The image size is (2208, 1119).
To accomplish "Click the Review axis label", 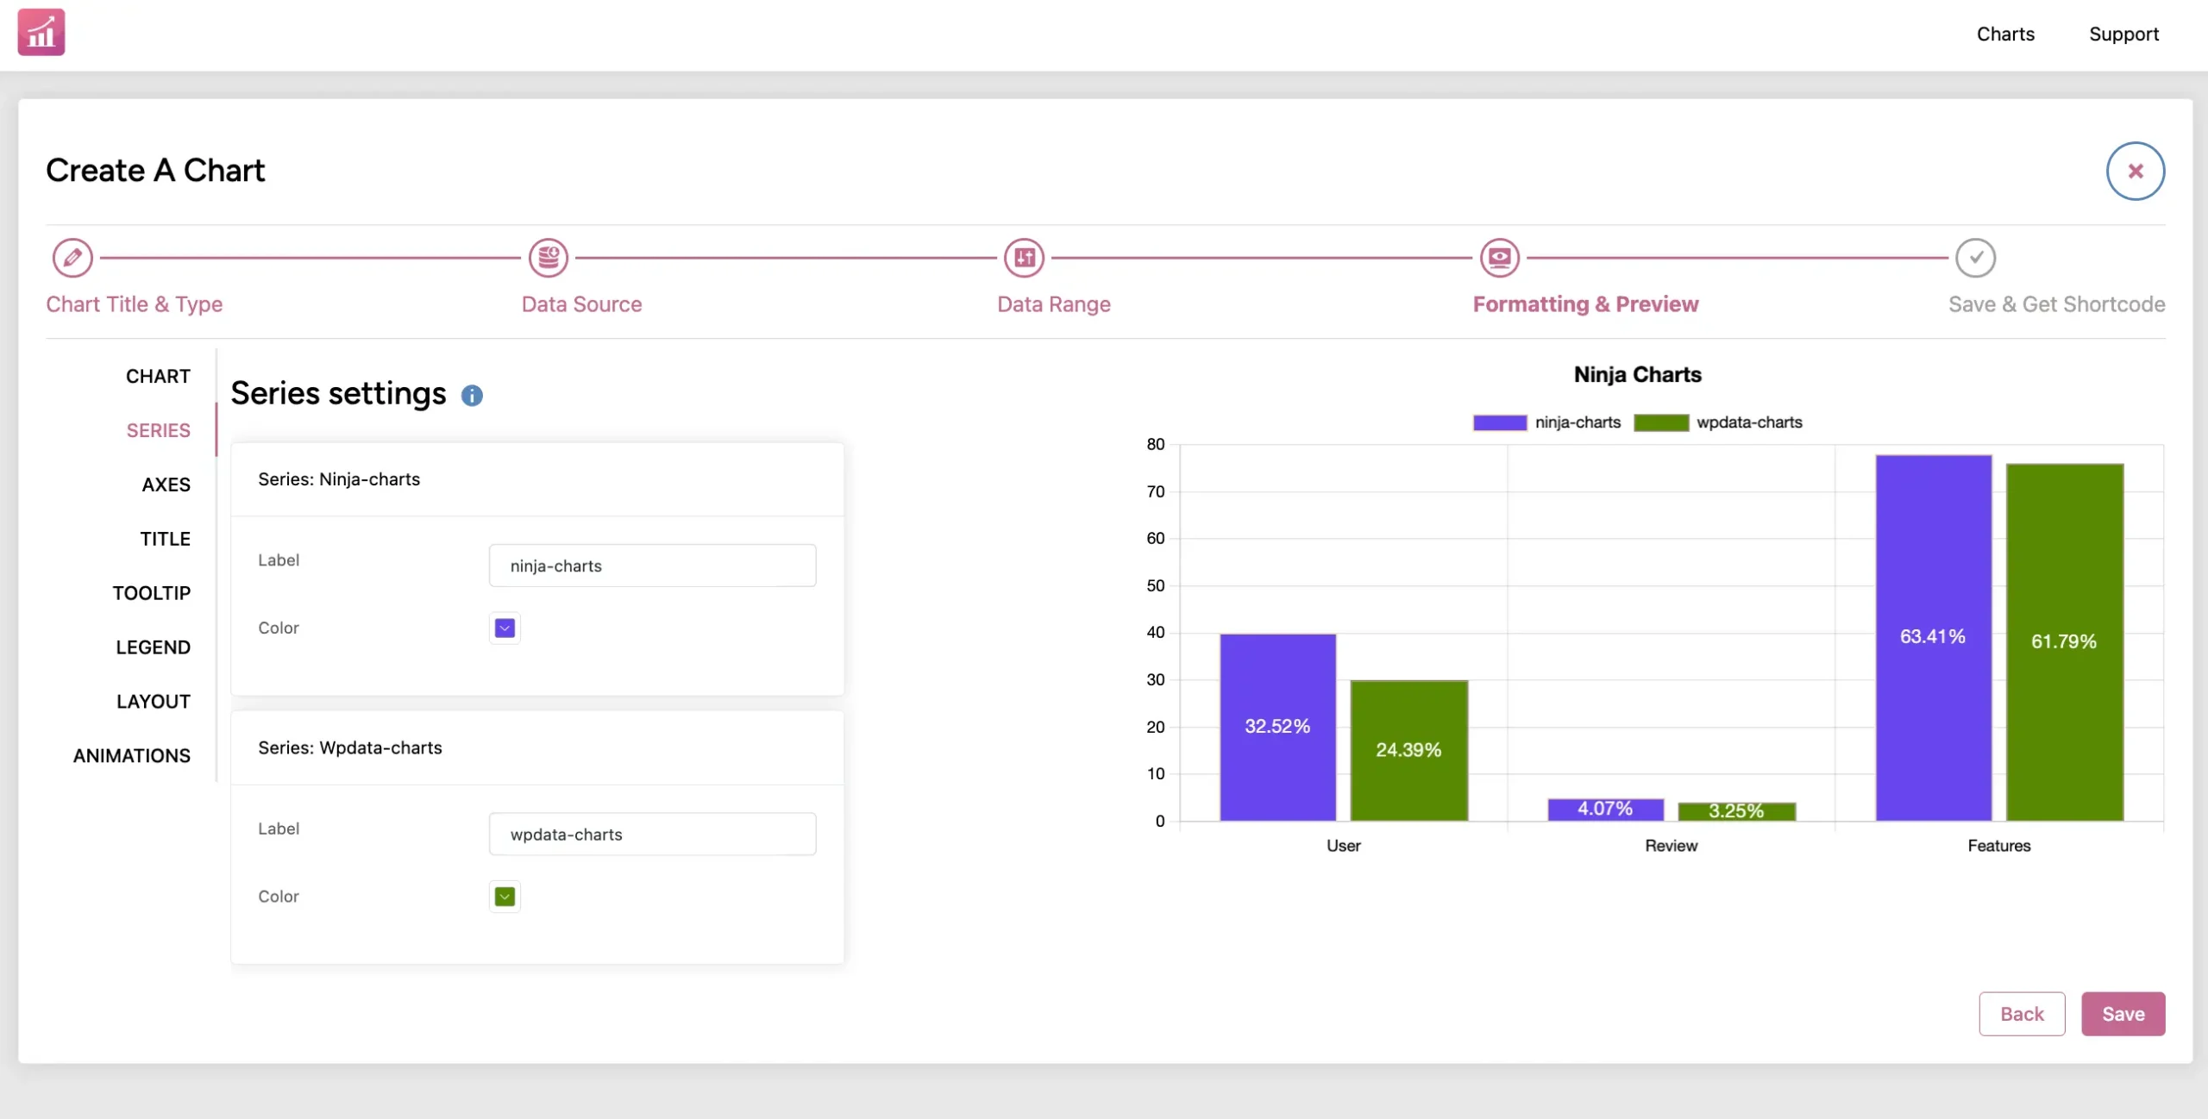I will click(1671, 847).
